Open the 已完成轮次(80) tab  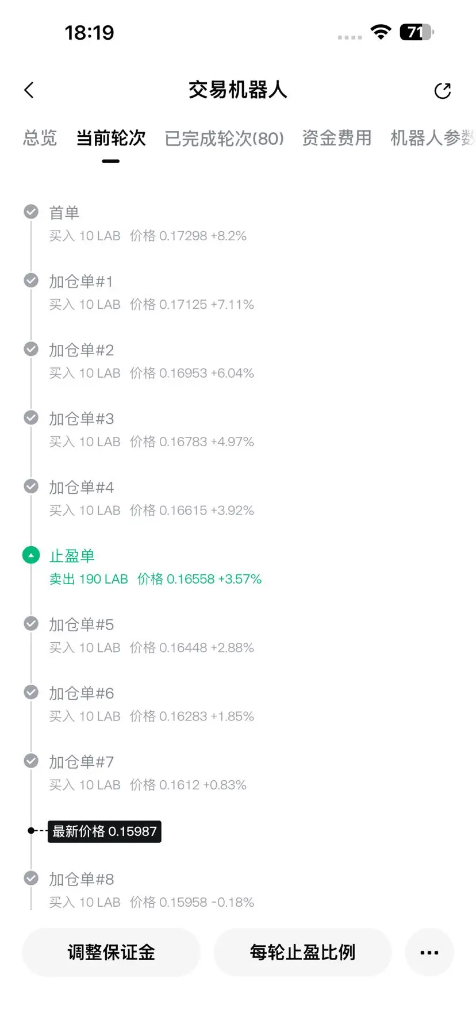coord(224,139)
